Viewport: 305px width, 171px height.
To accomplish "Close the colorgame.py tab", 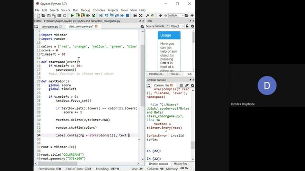I will [x=61, y=27].
